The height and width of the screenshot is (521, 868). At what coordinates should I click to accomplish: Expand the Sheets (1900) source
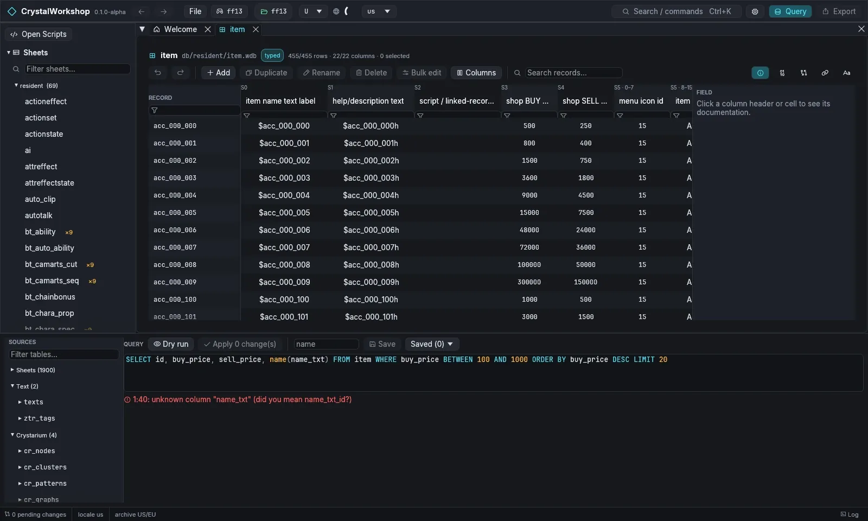click(x=12, y=370)
